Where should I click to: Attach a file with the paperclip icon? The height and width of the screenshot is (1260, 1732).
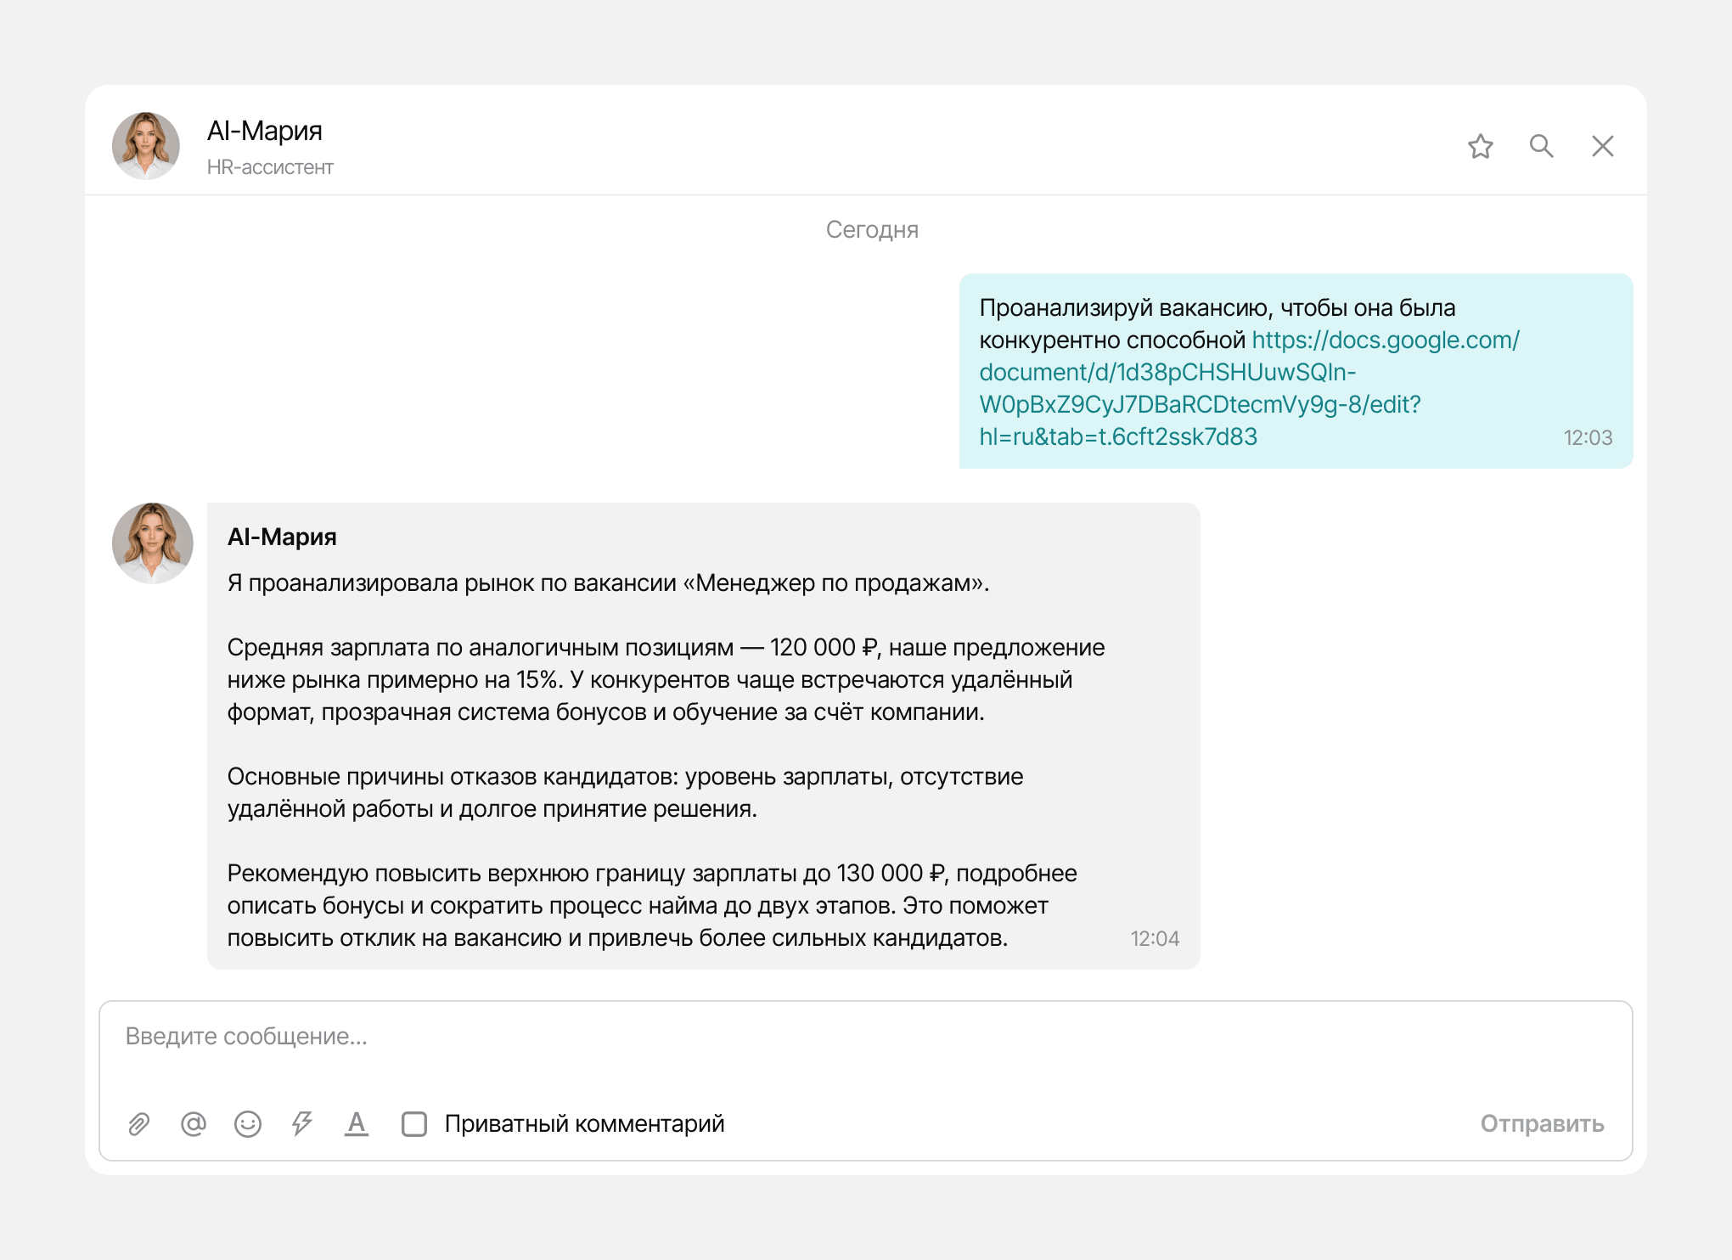point(139,1124)
